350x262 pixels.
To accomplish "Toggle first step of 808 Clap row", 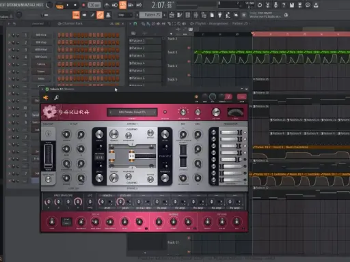I will pyautogui.click(x=59, y=42).
